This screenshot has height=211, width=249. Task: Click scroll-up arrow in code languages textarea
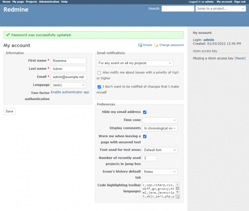coord(177,185)
